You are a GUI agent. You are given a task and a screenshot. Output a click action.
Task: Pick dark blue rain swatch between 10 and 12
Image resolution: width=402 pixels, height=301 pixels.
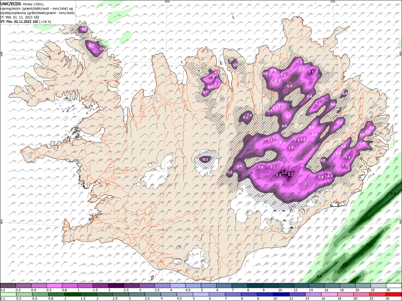click(281, 294)
